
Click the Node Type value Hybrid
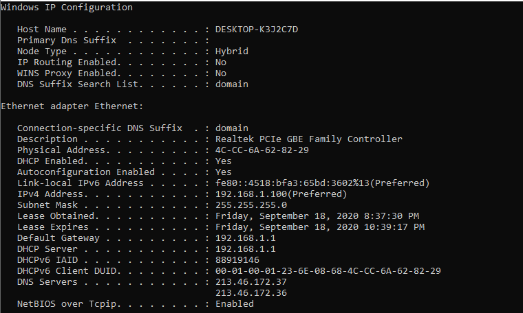(232, 51)
